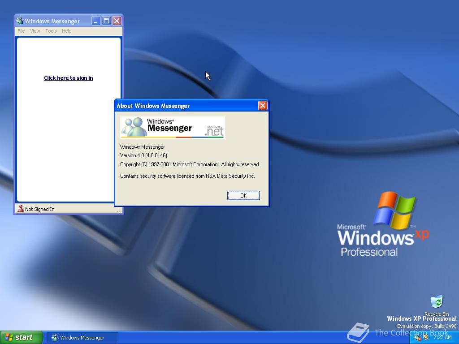
Task: Close the About Windows Messenger dialog
Action: click(x=263, y=106)
